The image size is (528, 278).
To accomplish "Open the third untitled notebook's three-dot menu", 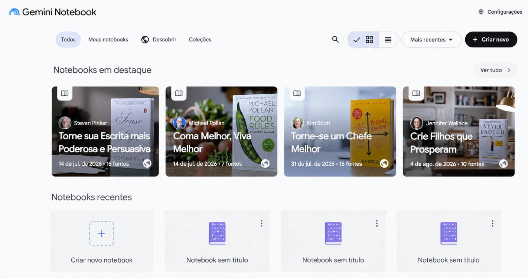I will [x=492, y=224].
